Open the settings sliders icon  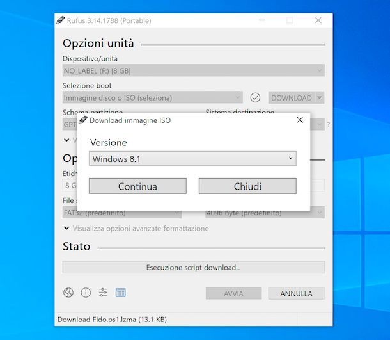(103, 293)
